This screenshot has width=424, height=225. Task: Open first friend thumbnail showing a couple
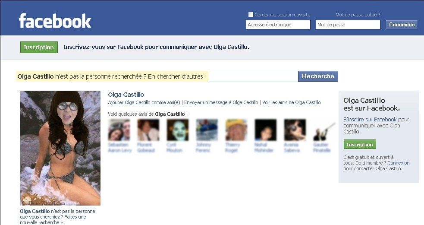(119, 130)
